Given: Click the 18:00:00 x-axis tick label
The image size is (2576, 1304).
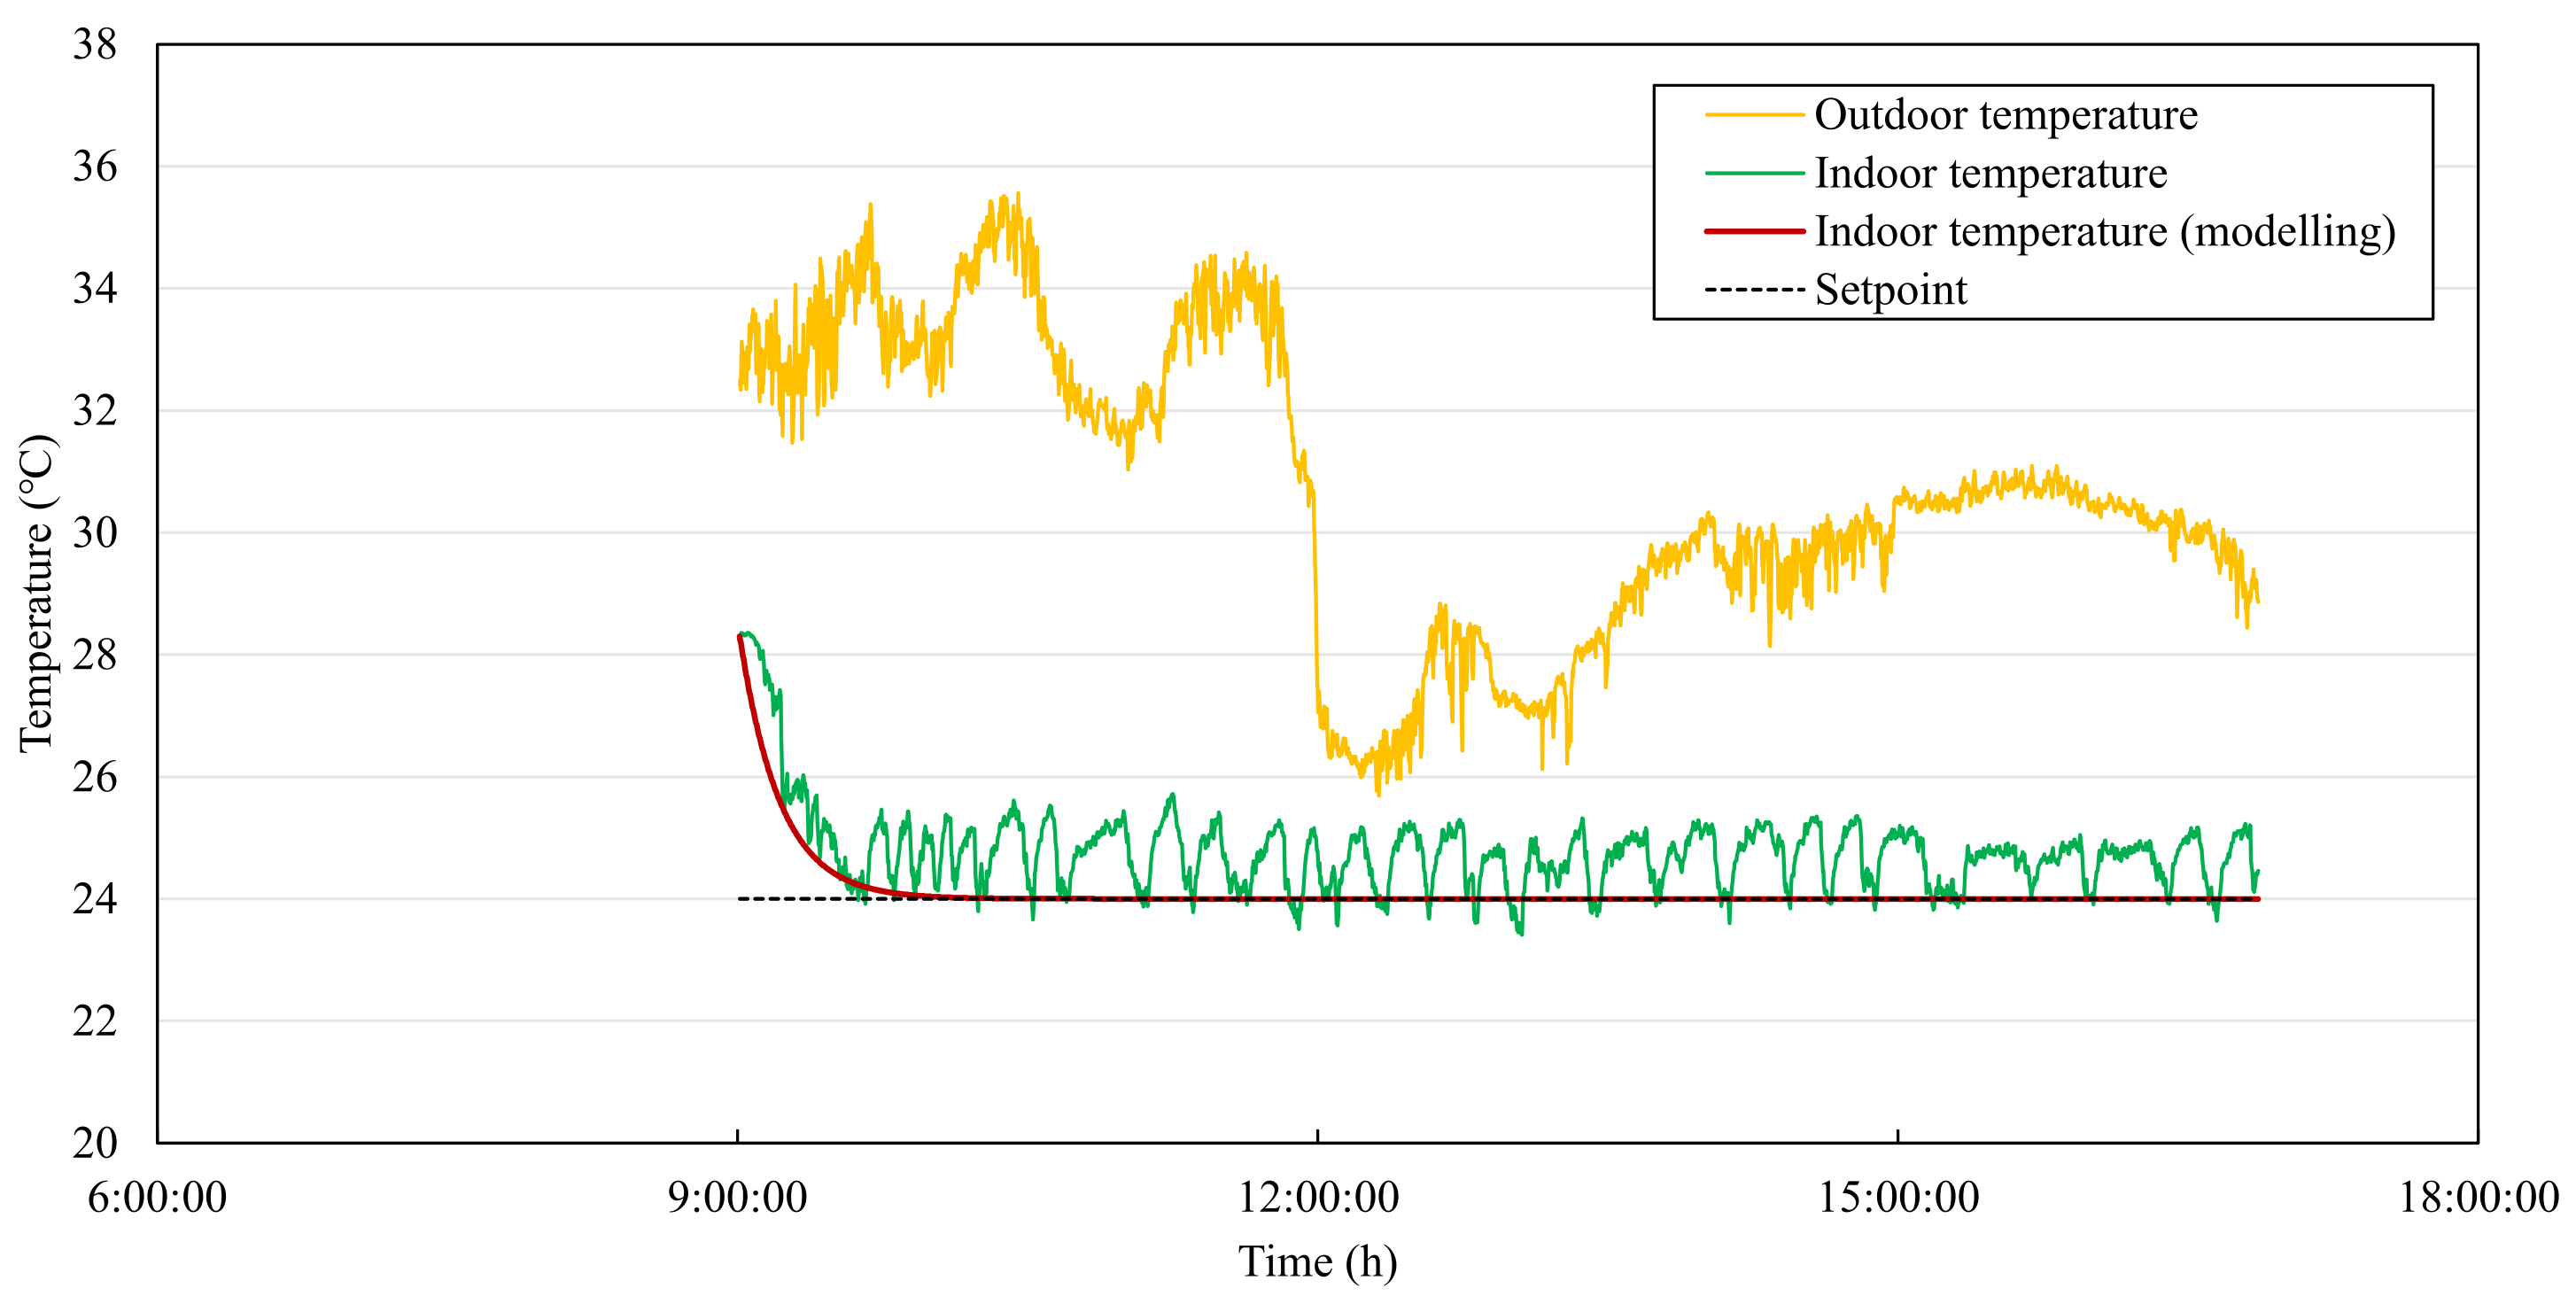Looking at the screenshot, I should tap(2478, 1197).
